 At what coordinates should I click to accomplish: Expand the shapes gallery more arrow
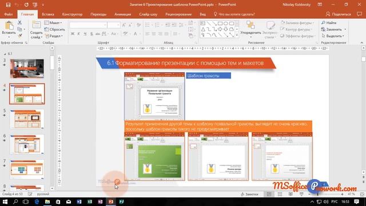point(237,35)
